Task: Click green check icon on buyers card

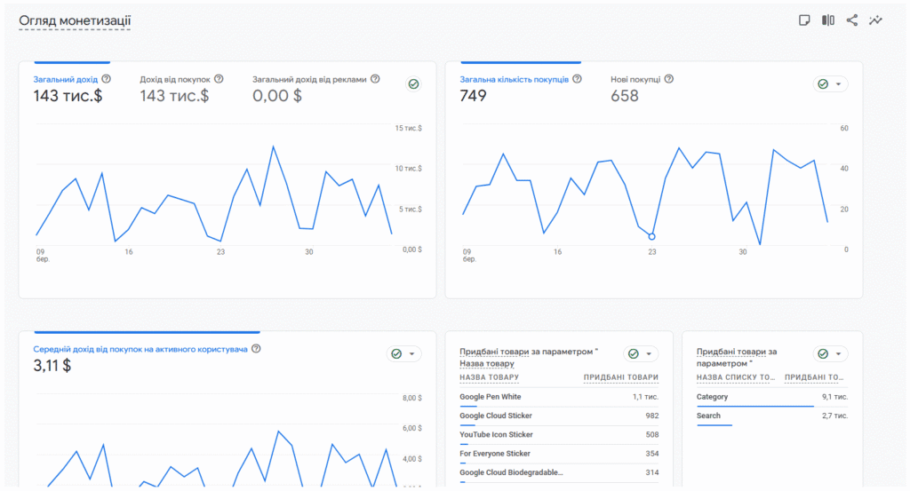Action: tap(823, 84)
